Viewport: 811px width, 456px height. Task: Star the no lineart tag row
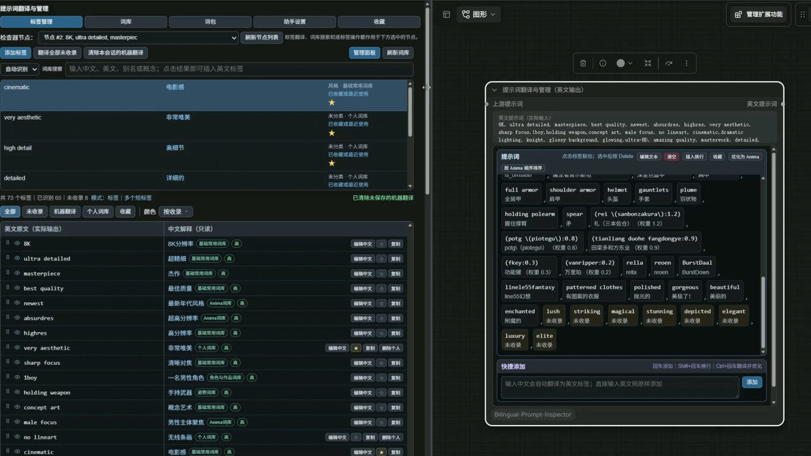[x=356, y=438]
